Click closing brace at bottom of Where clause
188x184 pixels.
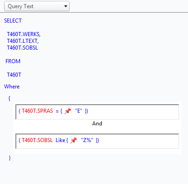9,158
